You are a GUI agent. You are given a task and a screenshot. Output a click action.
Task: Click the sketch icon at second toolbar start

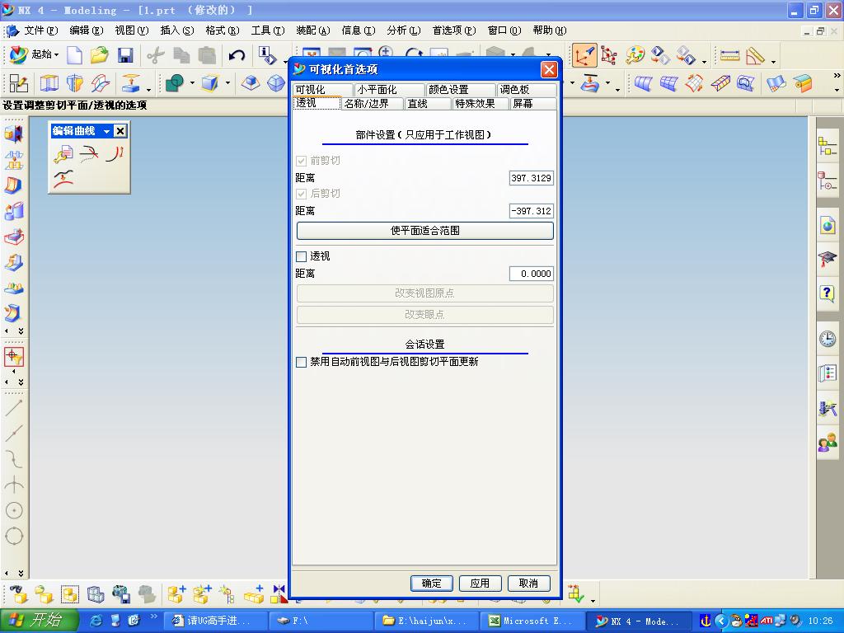pyautogui.click(x=18, y=83)
